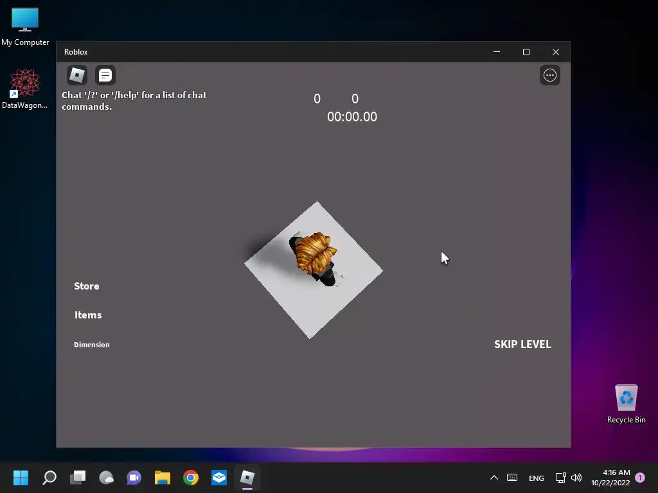Open the My Computer desktop icon
The width and height of the screenshot is (658, 493).
click(25, 27)
